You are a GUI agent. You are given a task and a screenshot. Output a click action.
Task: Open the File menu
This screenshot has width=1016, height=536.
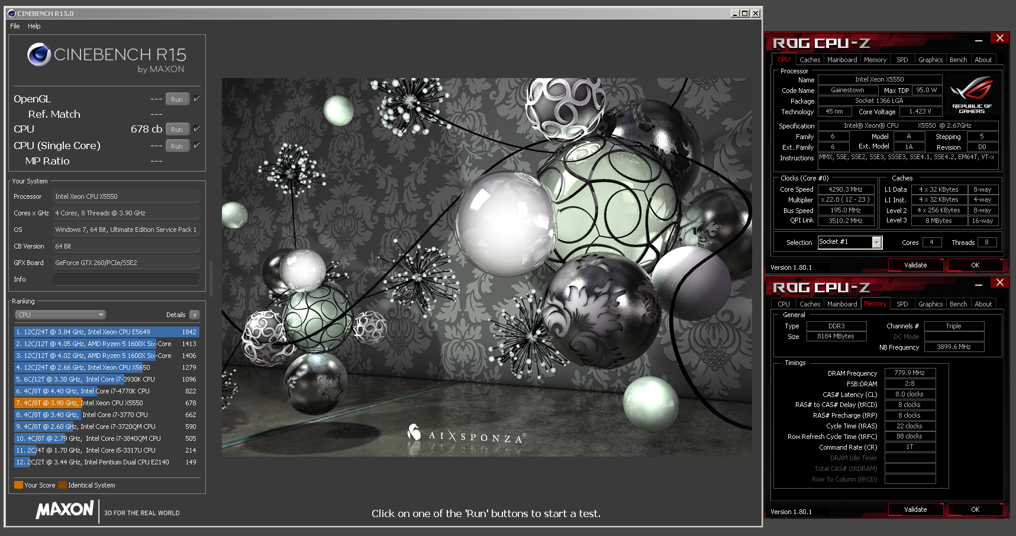pyautogui.click(x=15, y=26)
